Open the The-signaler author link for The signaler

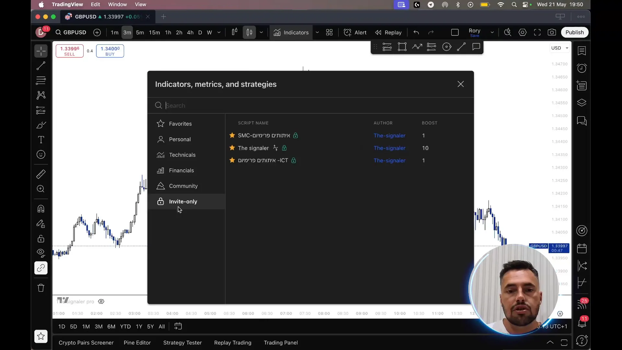[x=389, y=148]
